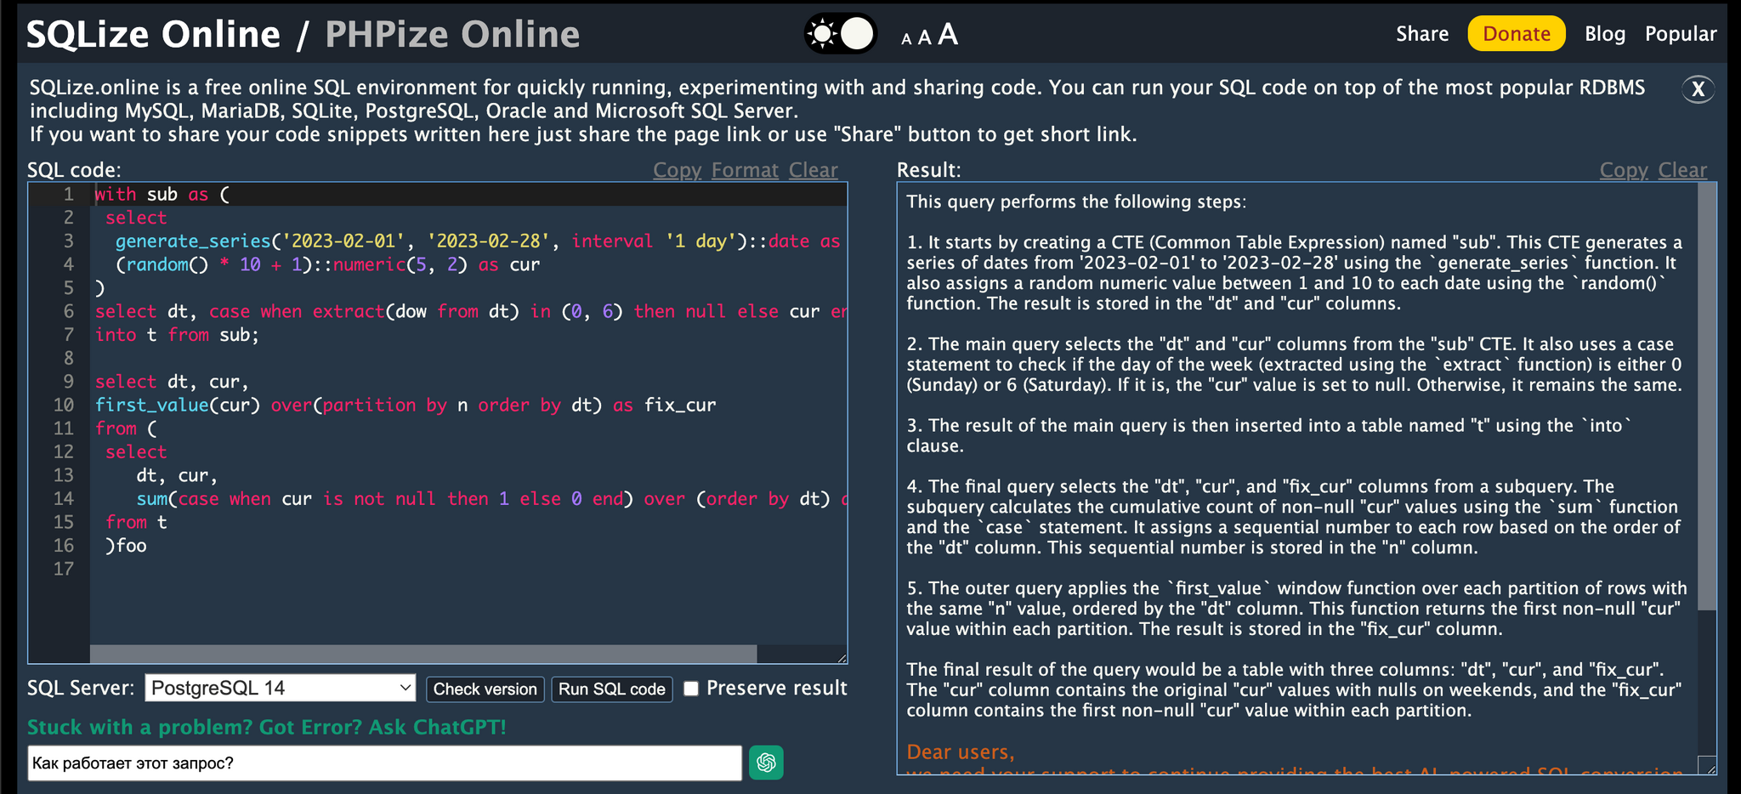Click the Result panel vertical scrollbar
The image size is (1741, 794).
click(1706, 398)
